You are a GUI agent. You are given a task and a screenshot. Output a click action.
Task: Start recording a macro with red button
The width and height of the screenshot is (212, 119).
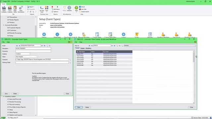(x=52, y=7)
